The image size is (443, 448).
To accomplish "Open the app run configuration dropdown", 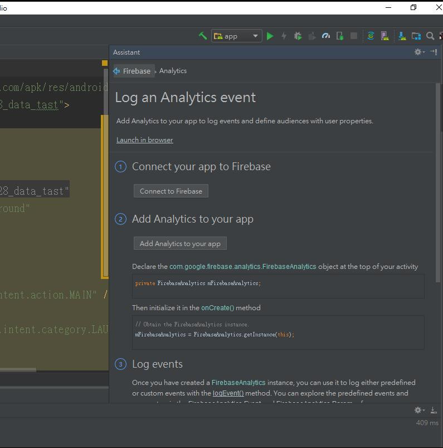I will click(237, 36).
